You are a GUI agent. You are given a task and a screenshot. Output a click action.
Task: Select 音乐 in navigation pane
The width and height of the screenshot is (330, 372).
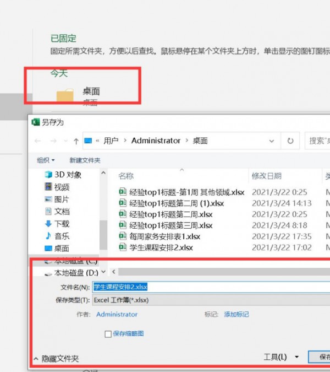click(57, 236)
